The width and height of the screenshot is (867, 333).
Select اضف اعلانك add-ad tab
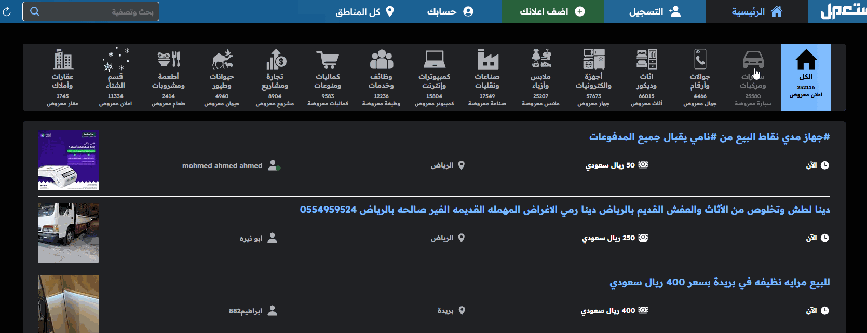tap(553, 11)
